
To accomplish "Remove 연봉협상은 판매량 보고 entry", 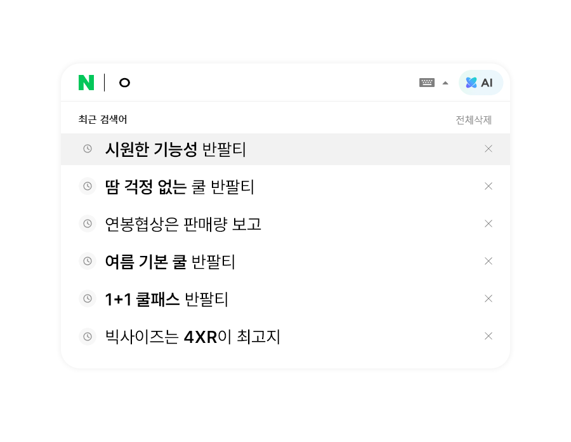I will point(489,224).
